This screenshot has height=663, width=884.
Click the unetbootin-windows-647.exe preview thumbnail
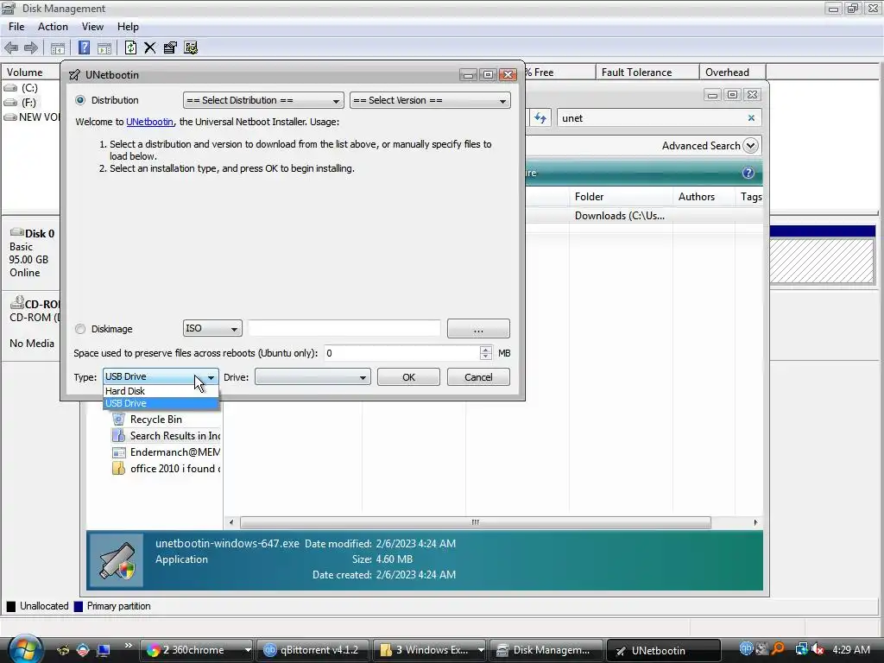[117, 560]
